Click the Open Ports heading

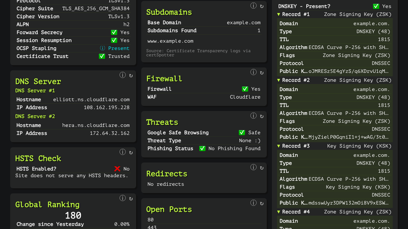coord(169,209)
